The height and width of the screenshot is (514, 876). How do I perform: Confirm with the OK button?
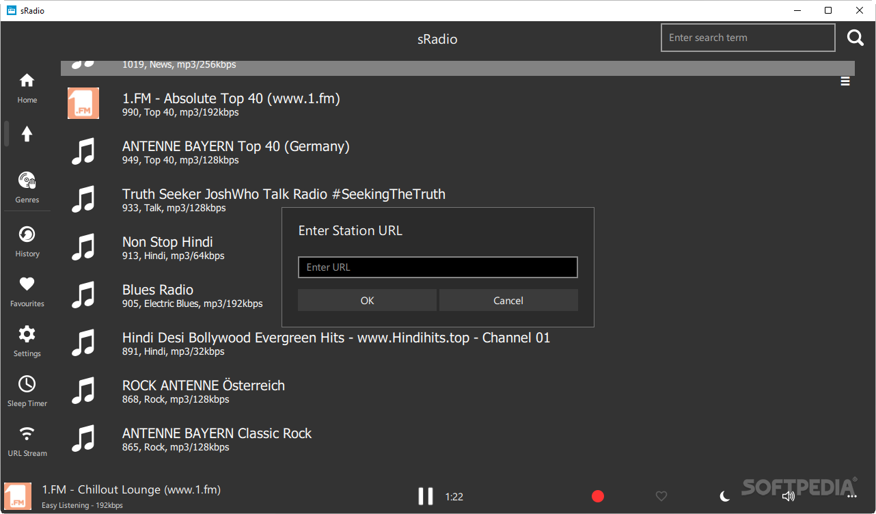[x=367, y=300]
